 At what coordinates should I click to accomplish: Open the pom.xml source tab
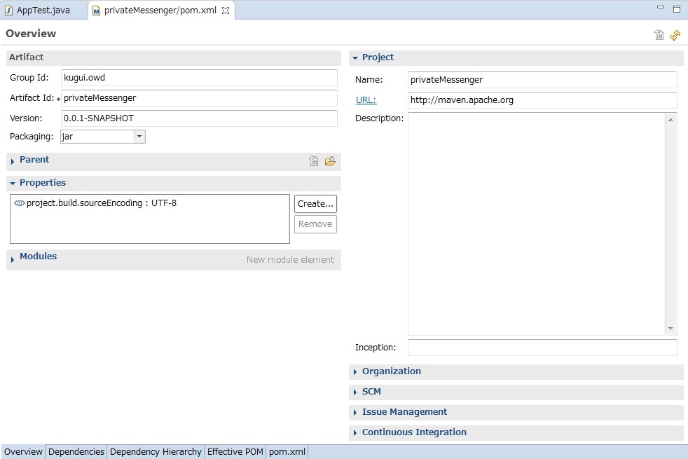[x=287, y=451]
